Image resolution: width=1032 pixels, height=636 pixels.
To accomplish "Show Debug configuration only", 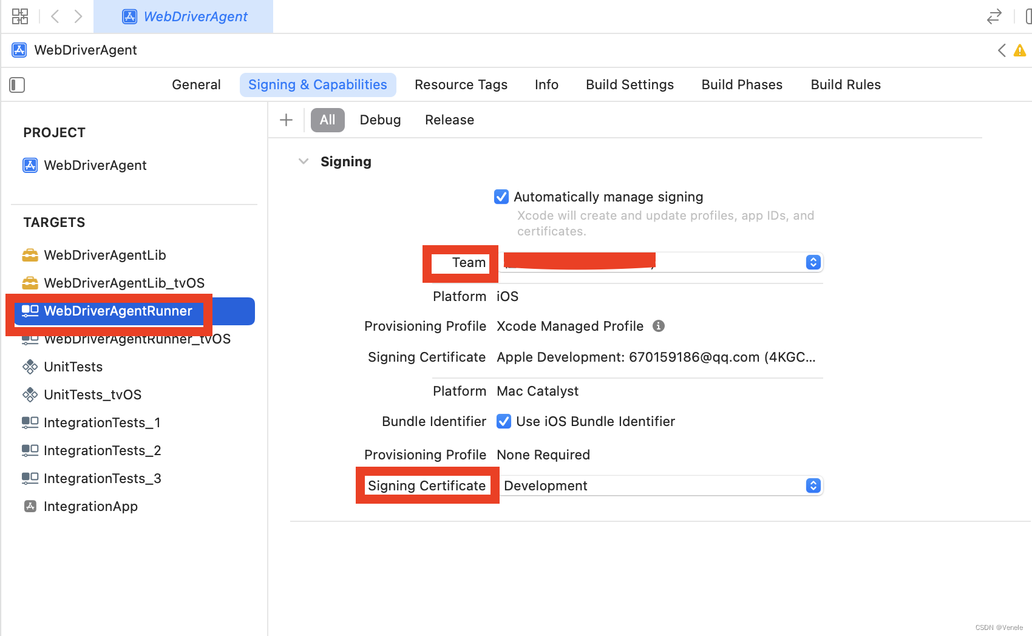I will point(380,120).
